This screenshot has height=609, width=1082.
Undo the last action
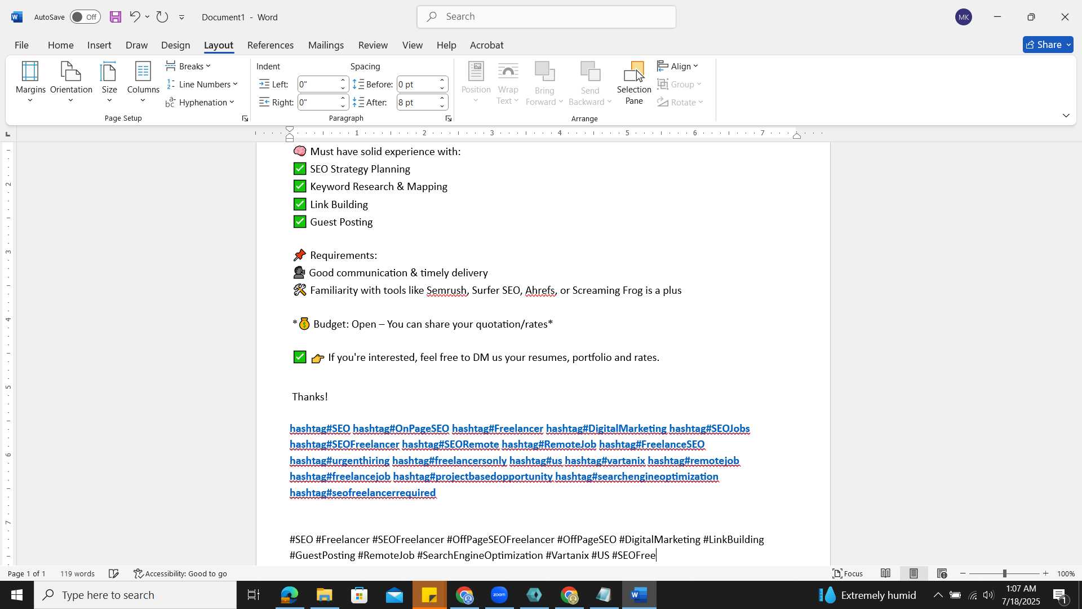point(134,17)
